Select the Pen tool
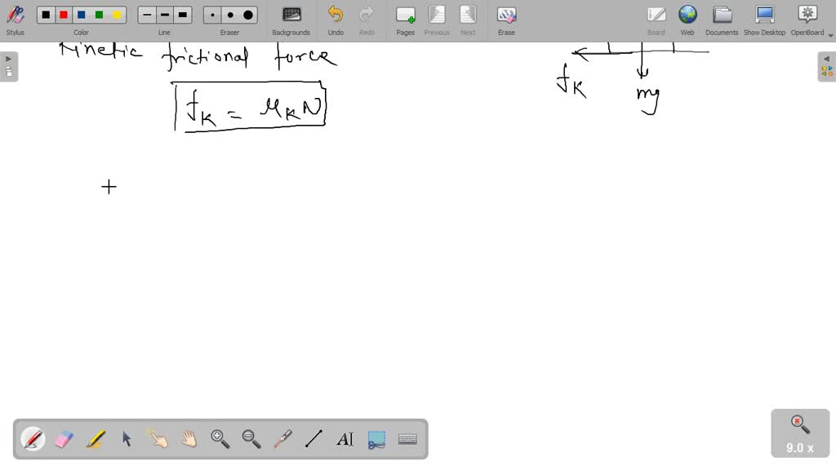Image resolution: width=836 pixels, height=470 pixels. [33, 439]
